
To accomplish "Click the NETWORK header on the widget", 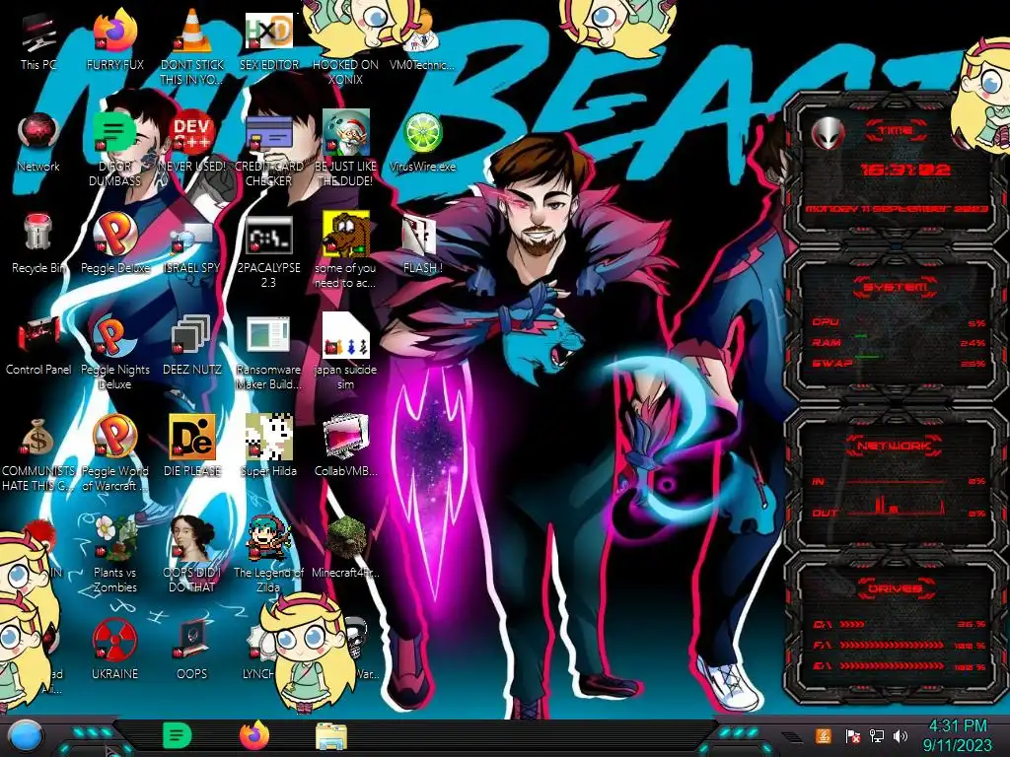I will (895, 445).
